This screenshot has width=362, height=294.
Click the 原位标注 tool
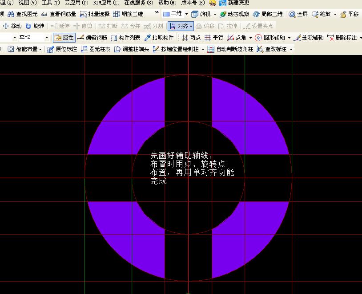pyautogui.click(x=62, y=49)
